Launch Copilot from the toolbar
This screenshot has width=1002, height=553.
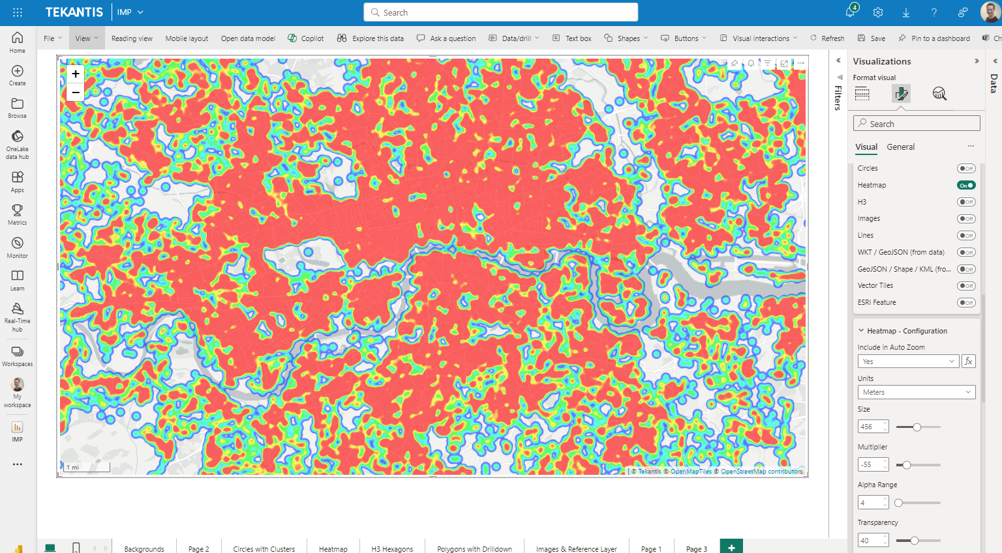305,38
